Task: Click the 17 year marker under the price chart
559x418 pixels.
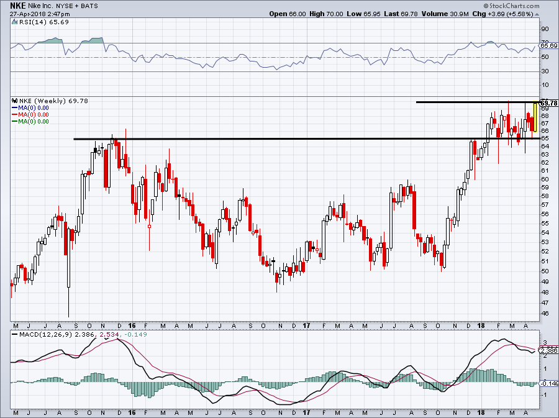Action: (x=306, y=325)
